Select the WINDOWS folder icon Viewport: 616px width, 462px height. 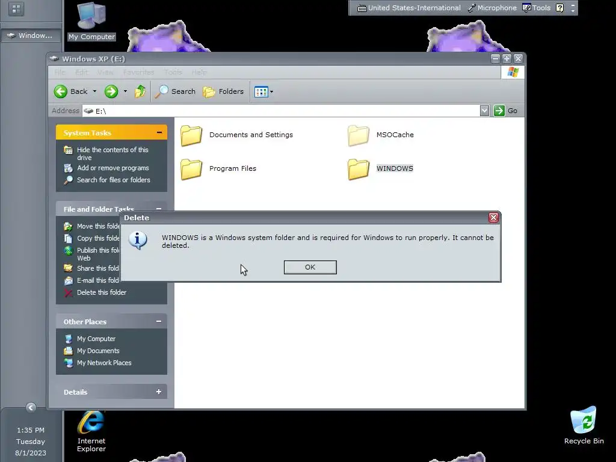coord(359,169)
